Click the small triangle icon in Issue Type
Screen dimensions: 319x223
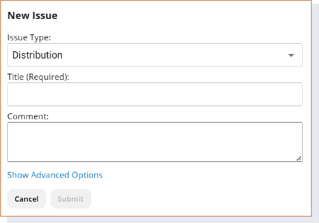(291, 55)
